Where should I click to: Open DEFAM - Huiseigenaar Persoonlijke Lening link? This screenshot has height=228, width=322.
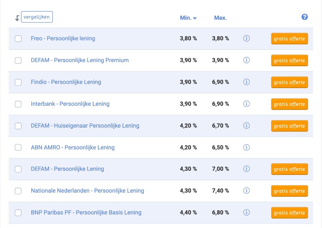point(85,125)
